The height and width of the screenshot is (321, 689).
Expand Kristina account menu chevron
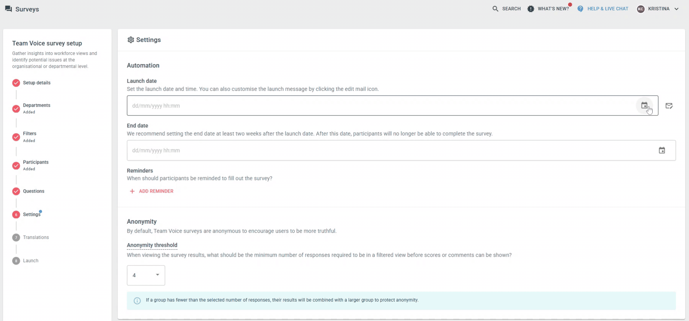point(676,9)
